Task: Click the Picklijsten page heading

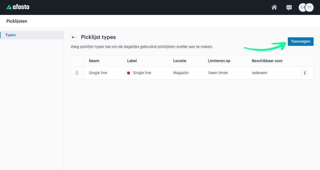Action: click(x=17, y=21)
